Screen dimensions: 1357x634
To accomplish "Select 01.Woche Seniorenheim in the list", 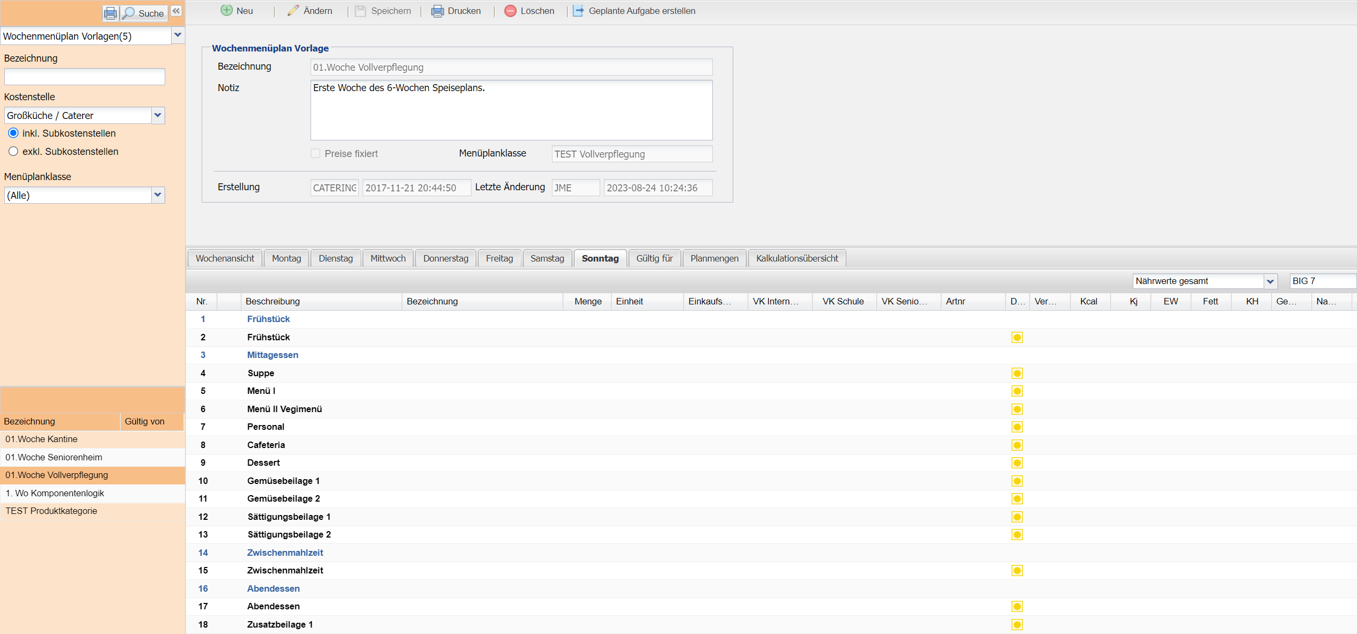I will [x=54, y=457].
